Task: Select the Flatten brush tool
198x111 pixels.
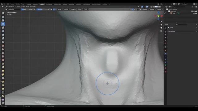Action: point(3,49)
